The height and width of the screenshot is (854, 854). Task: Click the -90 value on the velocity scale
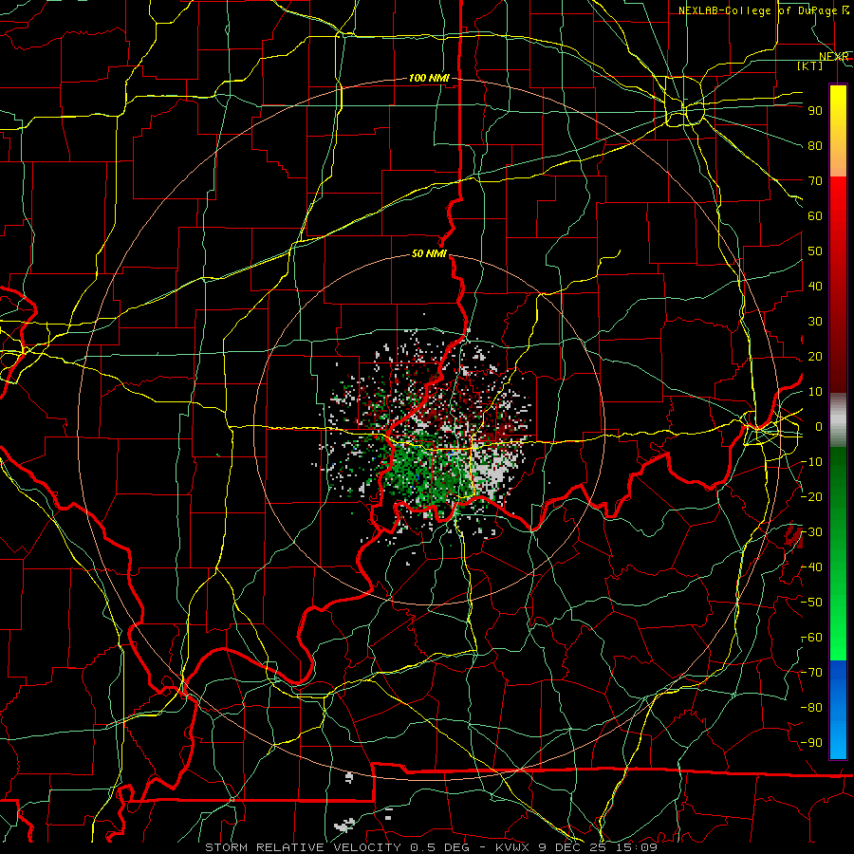coord(811,743)
